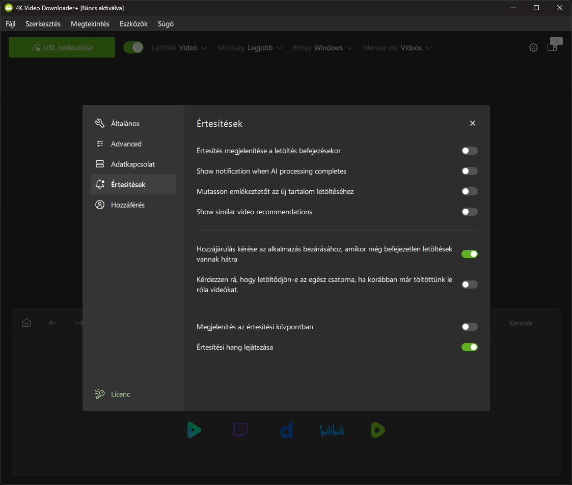Click the settings gear icon in toolbar
Screen dimensions: 572x485
pyautogui.click(x=533, y=48)
